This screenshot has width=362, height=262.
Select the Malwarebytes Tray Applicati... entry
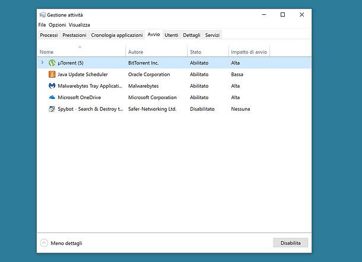90,86
